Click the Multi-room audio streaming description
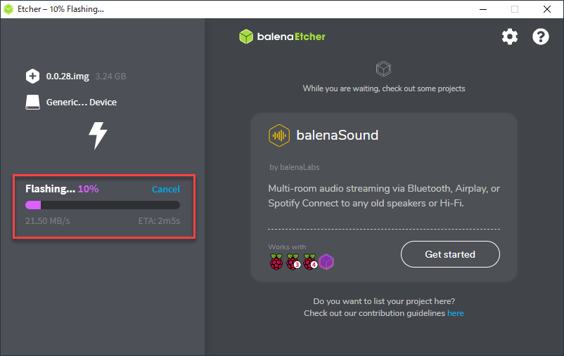The image size is (564, 356). (384, 196)
